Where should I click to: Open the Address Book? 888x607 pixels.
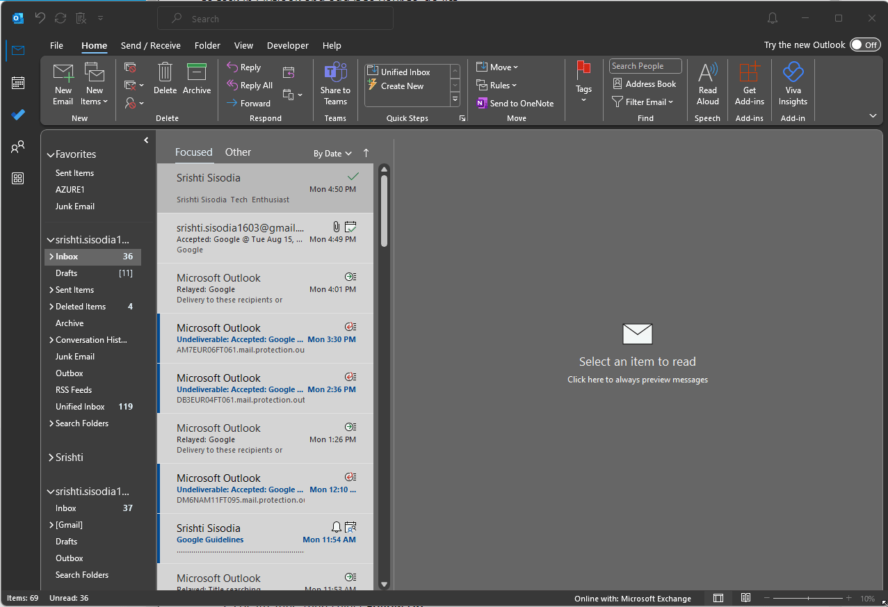645,84
